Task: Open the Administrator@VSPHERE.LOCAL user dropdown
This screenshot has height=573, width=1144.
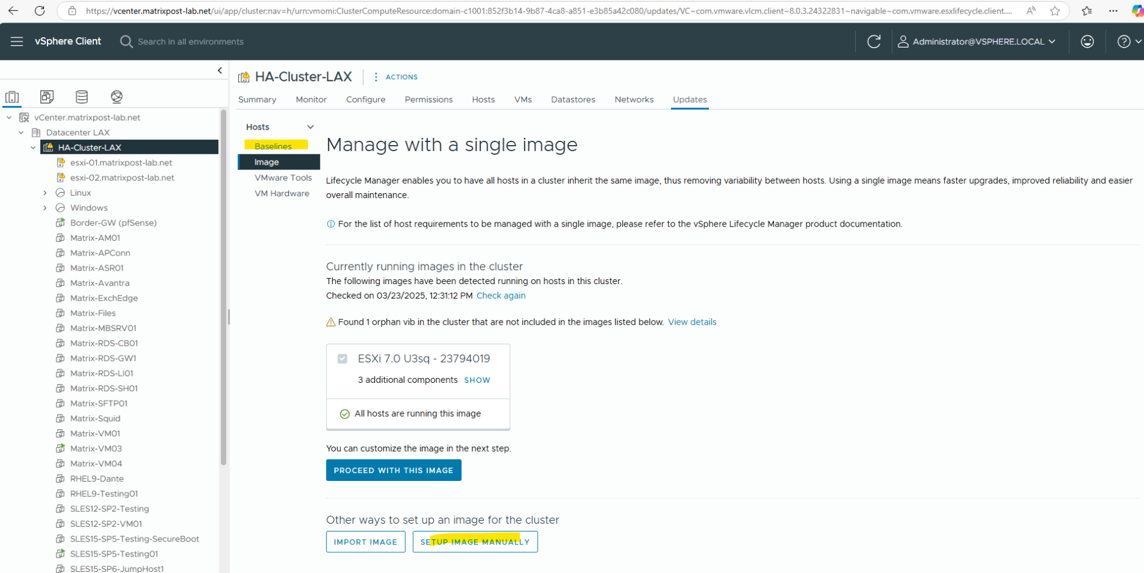Action: (x=977, y=41)
